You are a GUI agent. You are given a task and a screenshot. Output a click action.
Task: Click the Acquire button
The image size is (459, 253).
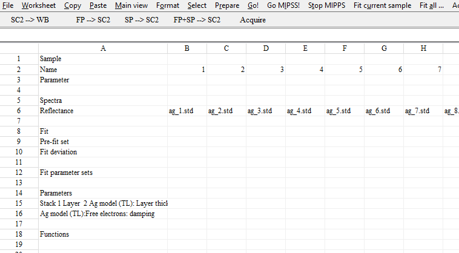tap(253, 20)
